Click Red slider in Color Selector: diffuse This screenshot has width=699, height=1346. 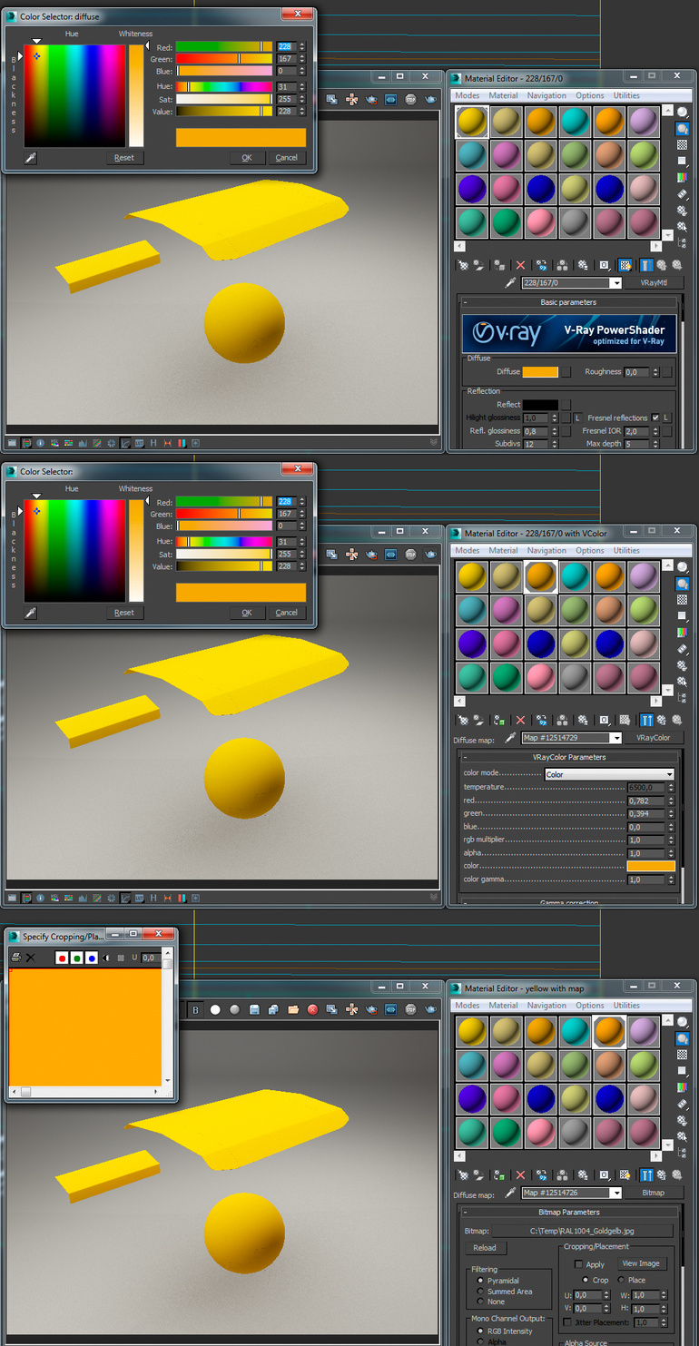point(224,46)
